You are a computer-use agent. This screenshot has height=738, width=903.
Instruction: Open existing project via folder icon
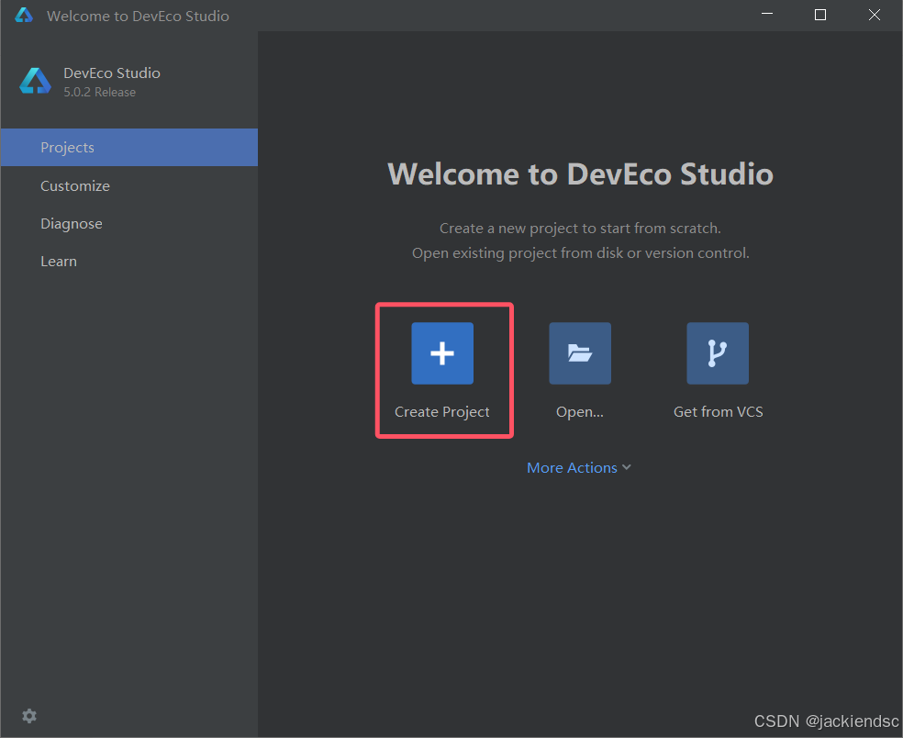tap(580, 353)
